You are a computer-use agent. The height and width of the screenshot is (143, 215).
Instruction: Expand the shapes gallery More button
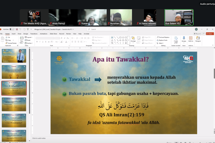[x=128, y=40]
